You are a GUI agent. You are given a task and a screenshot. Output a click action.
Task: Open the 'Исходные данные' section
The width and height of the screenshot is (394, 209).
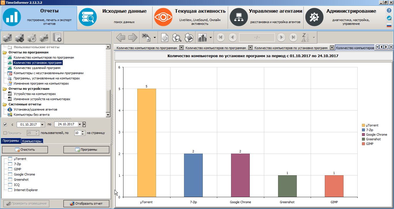(x=115, y=18)
